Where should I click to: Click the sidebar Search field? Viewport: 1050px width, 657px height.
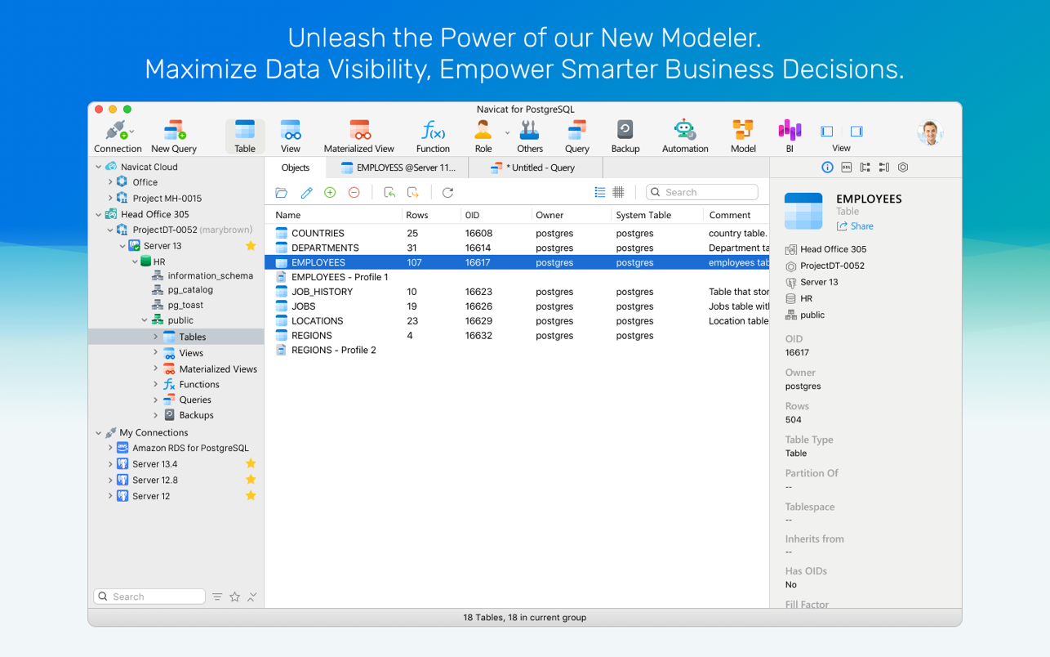pyautogui.click(x=149, y=597)
